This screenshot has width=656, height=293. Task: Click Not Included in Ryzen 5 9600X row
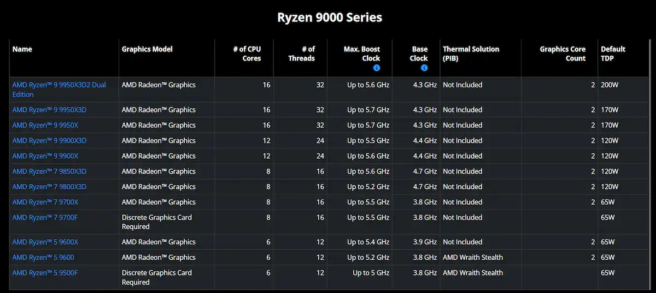click(462, 242)
